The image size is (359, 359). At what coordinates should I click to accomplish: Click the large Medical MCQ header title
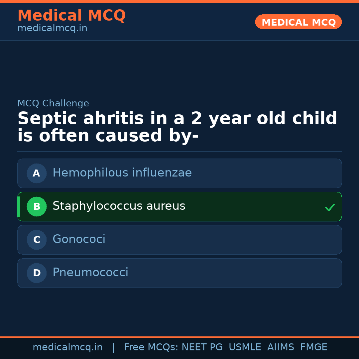[x=71, y=16]
